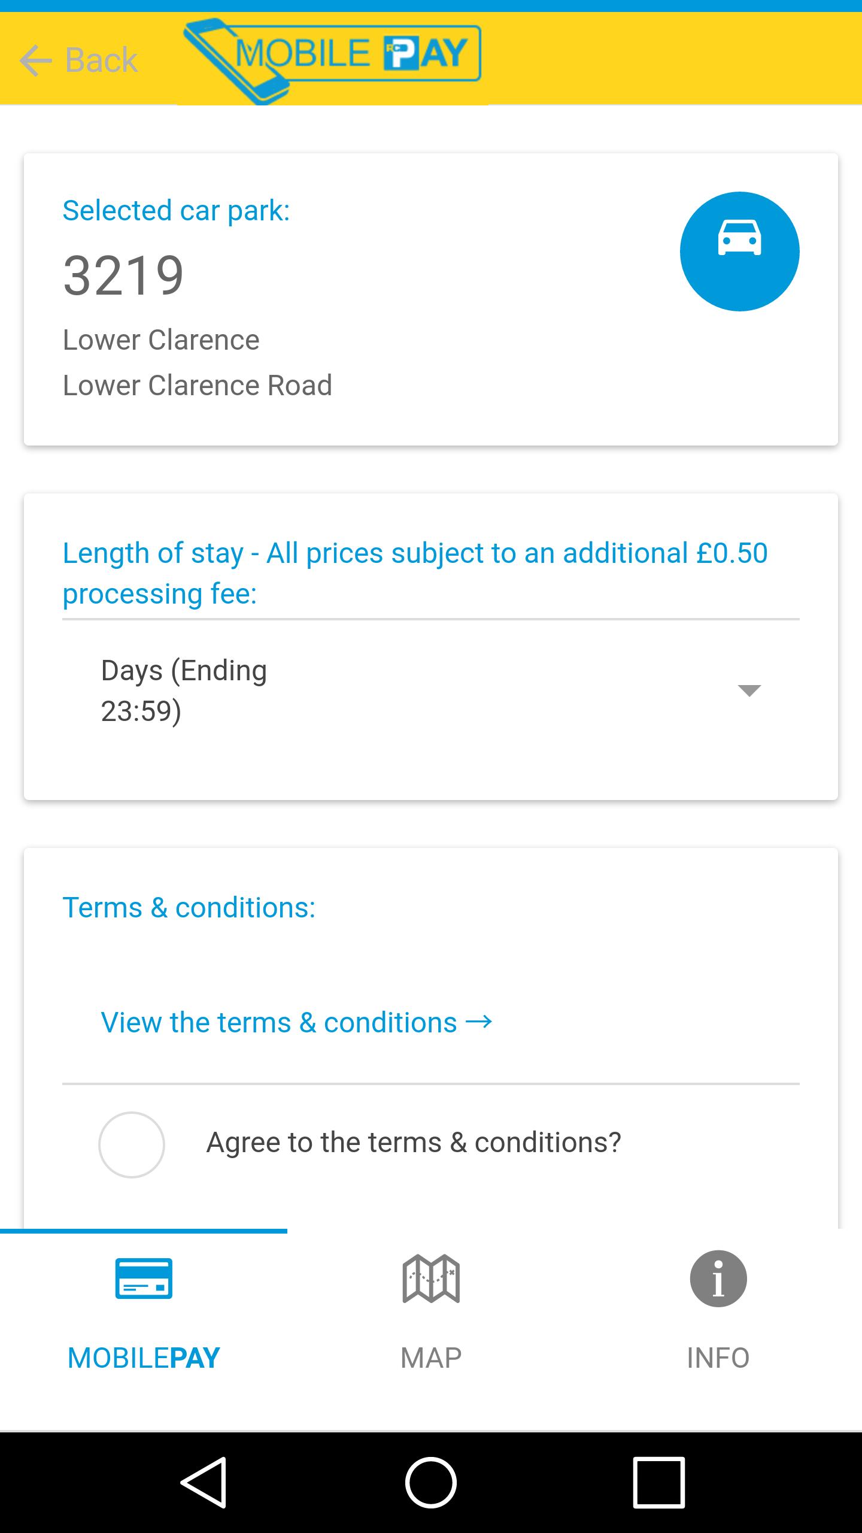Agree to the terms & conditions checkbox
This screenshot has height=1533, width=862.
pyautogui.click(x=132, y=1144)
